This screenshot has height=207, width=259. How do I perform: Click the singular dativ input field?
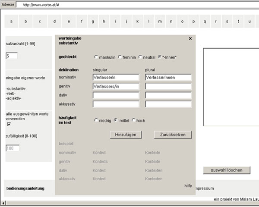tap(116, 95)
